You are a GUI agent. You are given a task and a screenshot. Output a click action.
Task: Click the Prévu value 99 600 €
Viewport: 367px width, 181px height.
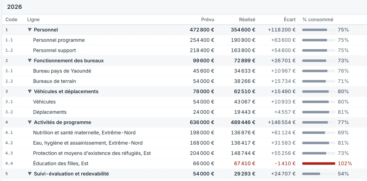click(x=204, y=61)
